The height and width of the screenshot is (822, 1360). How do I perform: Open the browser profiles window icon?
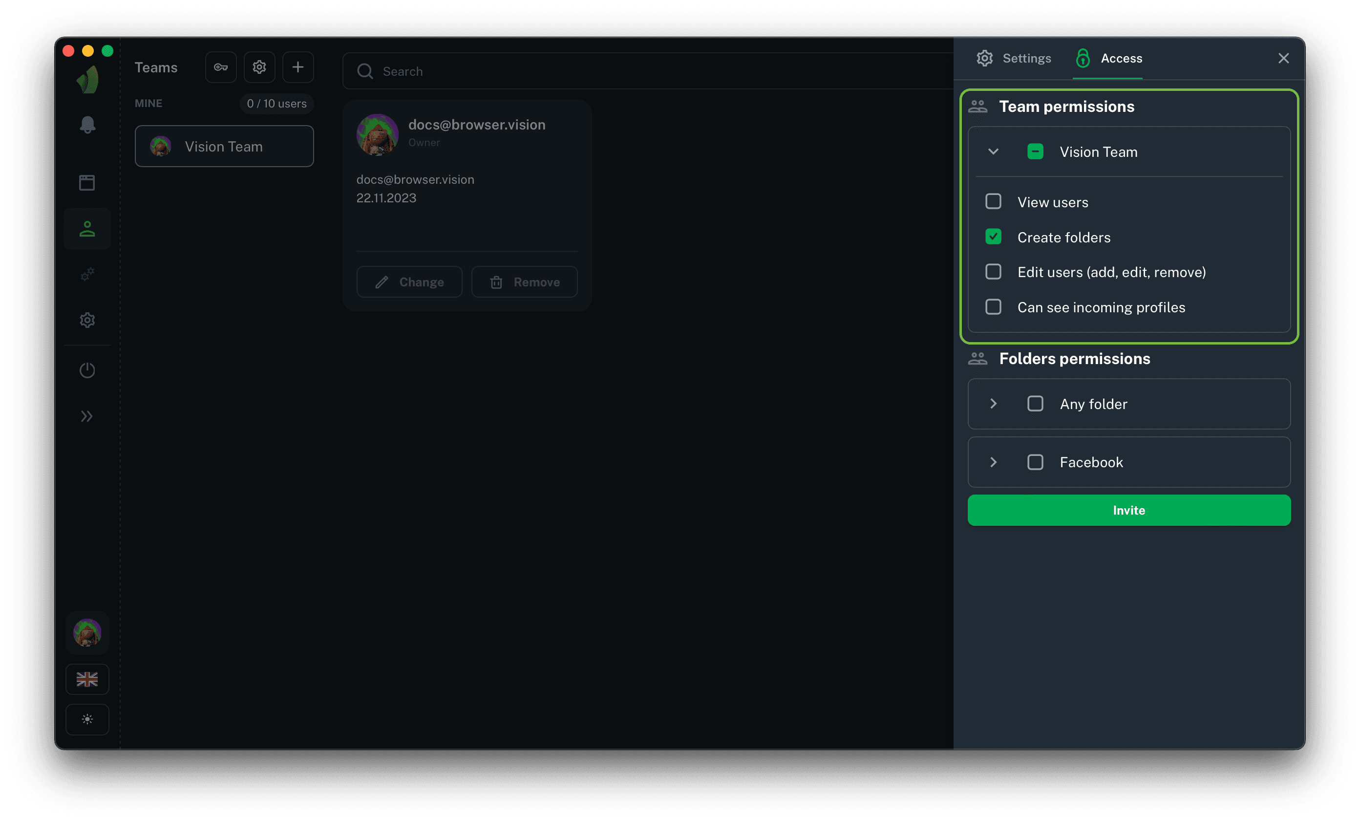click(87, 183)
